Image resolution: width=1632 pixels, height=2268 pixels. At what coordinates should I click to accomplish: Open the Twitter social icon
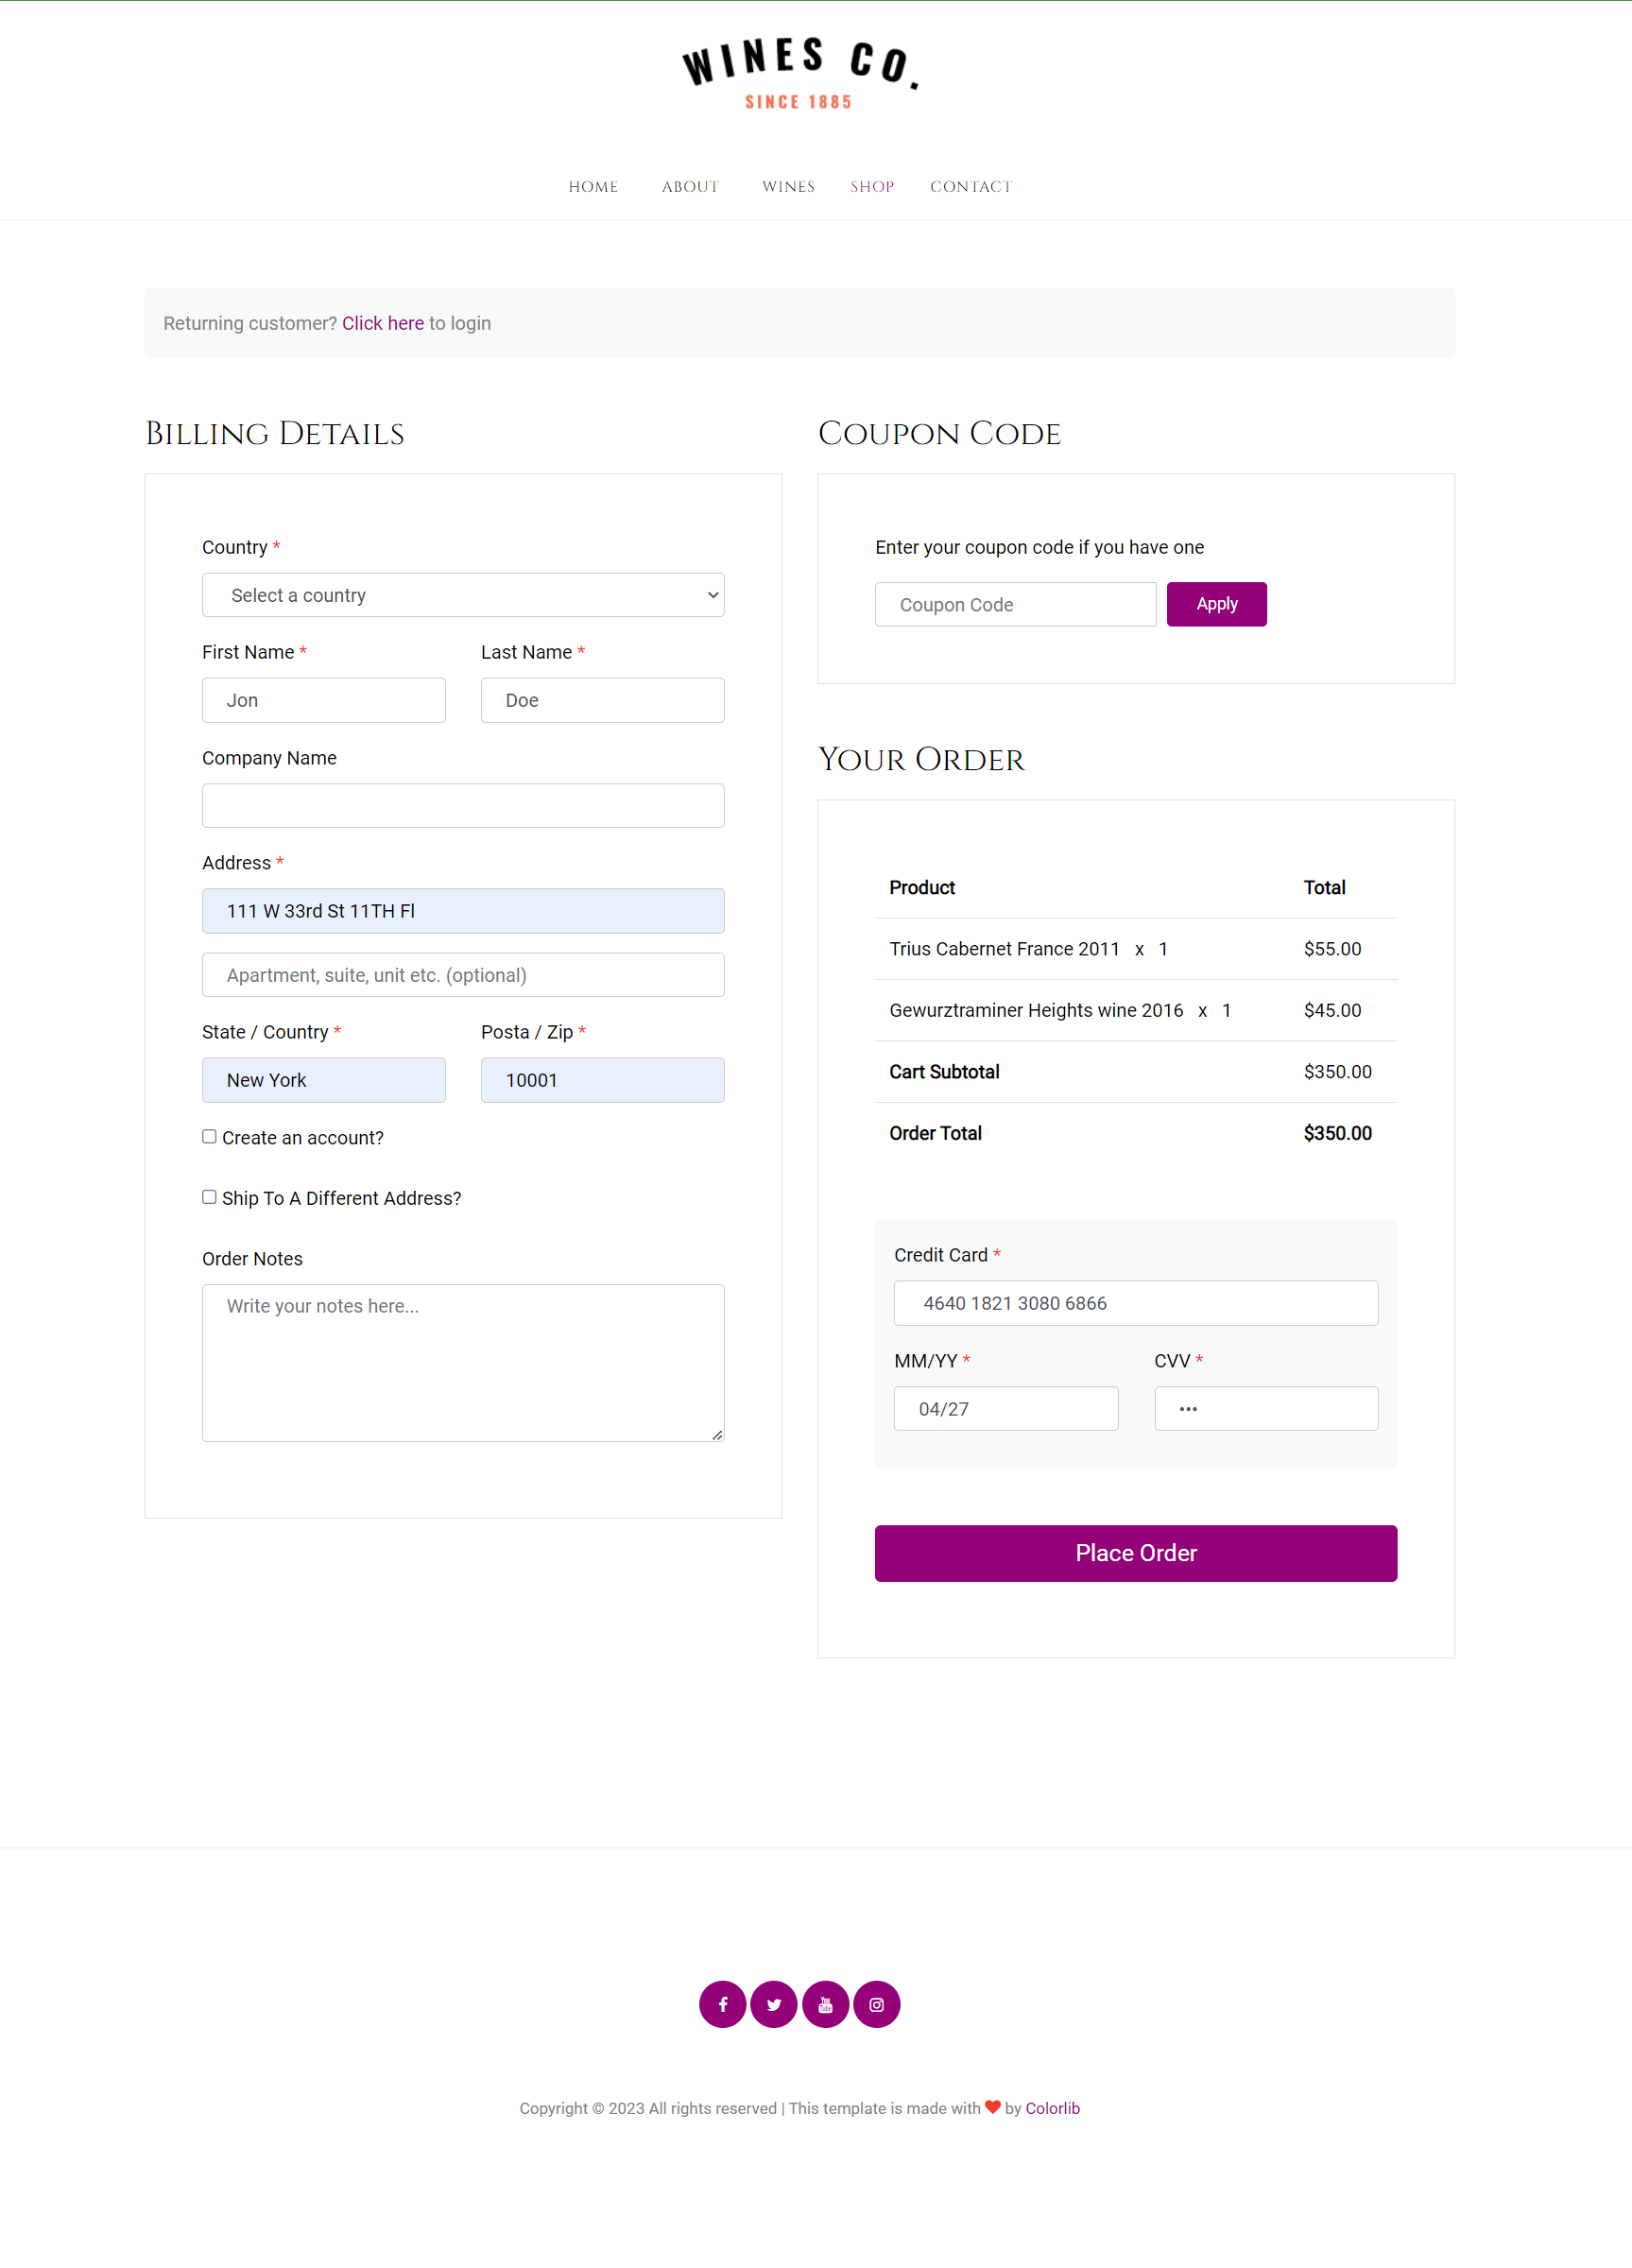tap(774, 2004)
